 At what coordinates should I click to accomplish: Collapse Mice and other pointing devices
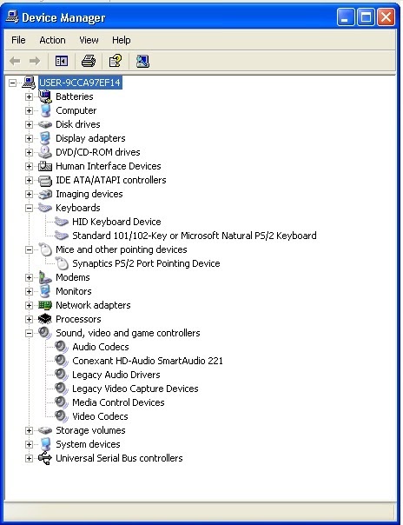(x=30, y=249)
